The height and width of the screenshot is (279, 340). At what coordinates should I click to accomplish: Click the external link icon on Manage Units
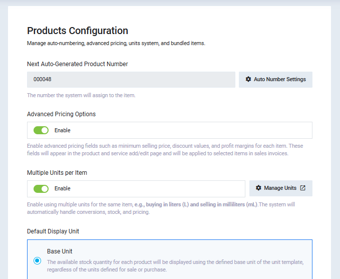[302, 188]
